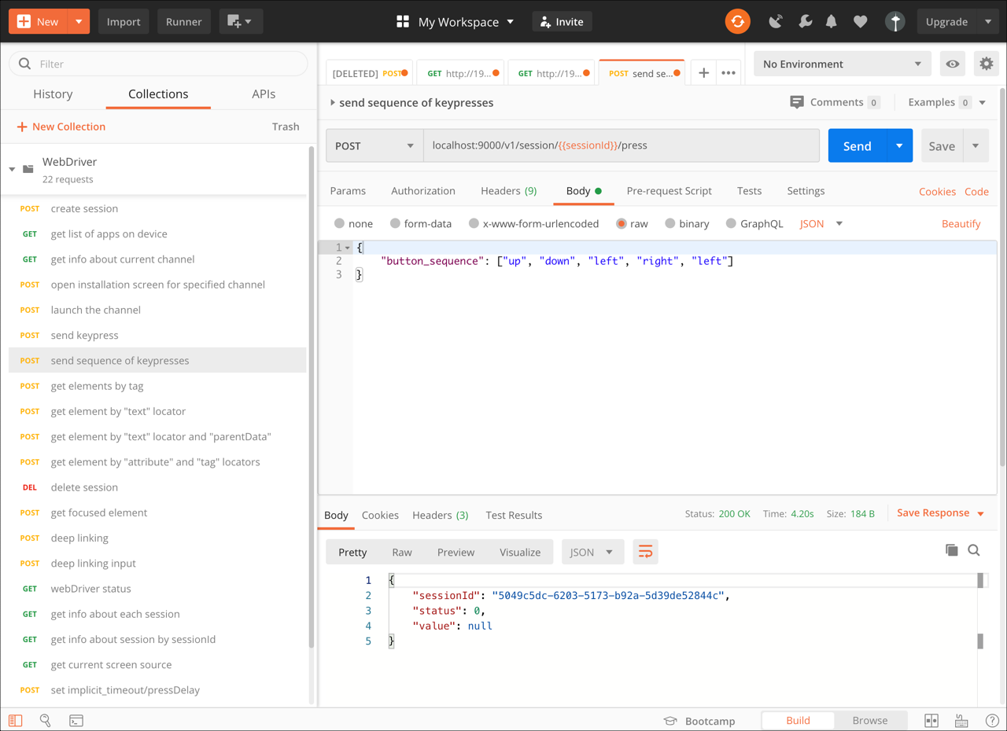
Task: Open the request capture satellite icon
Action: [776, 21]
